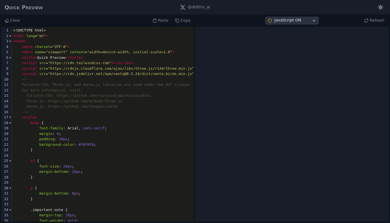Click the "For more information, visit:" comment line
390x223 pixels.
coord(52,90)
